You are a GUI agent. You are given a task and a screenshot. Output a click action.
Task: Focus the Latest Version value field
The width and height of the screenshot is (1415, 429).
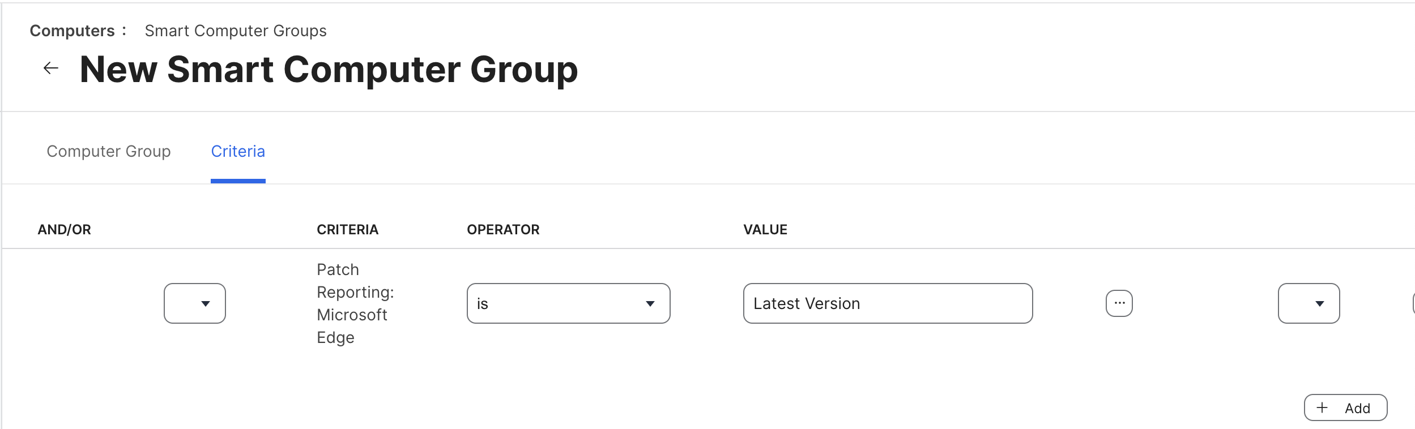(x=888, y=303)
